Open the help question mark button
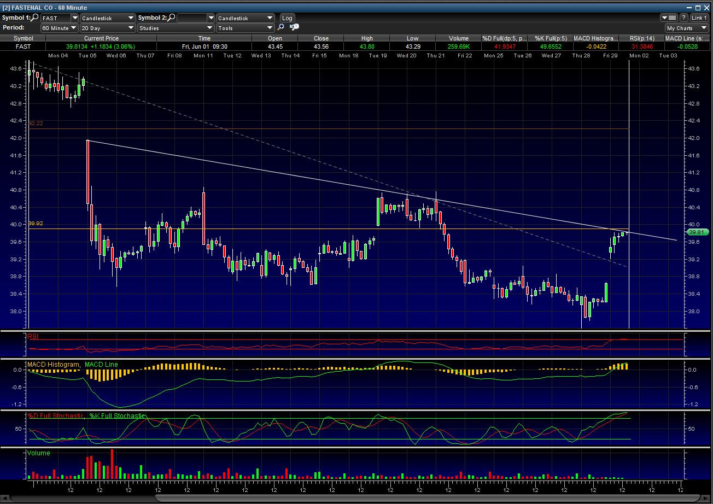The width and height of the screenshot is (713, 504). coord(683,18)
